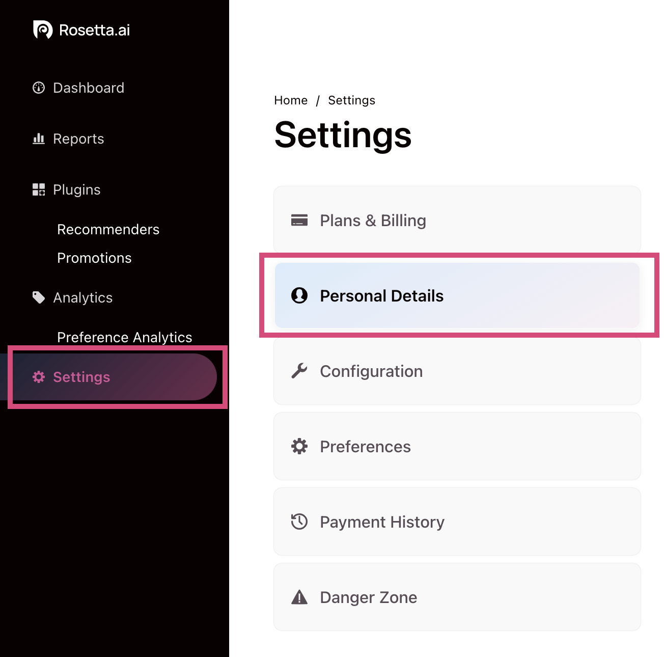This screenshot has width=664, height=657.
Task: Click the Analytics tag icon
Action: point(39,297)
